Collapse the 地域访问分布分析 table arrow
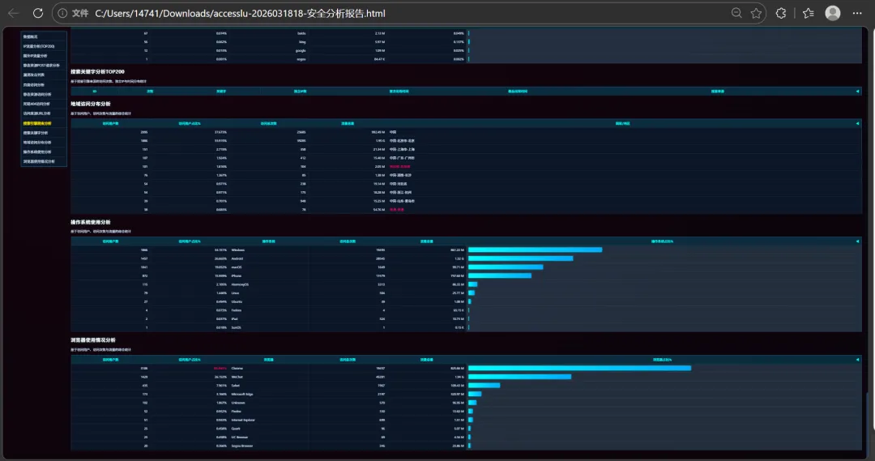This screenshot has height=461, width=875. 857,123
